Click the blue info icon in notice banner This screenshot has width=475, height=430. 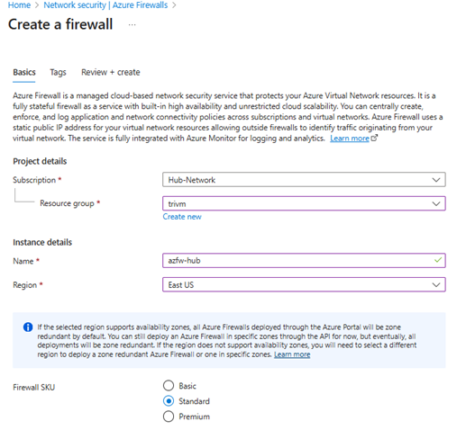coord(28,327)
